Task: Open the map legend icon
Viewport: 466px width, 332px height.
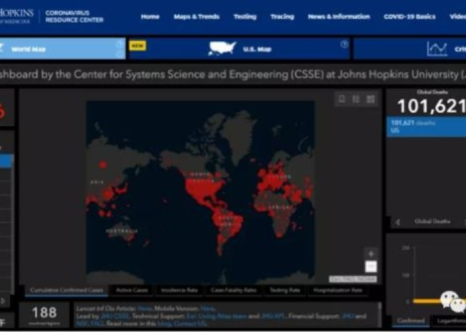Action: (356, 99)
